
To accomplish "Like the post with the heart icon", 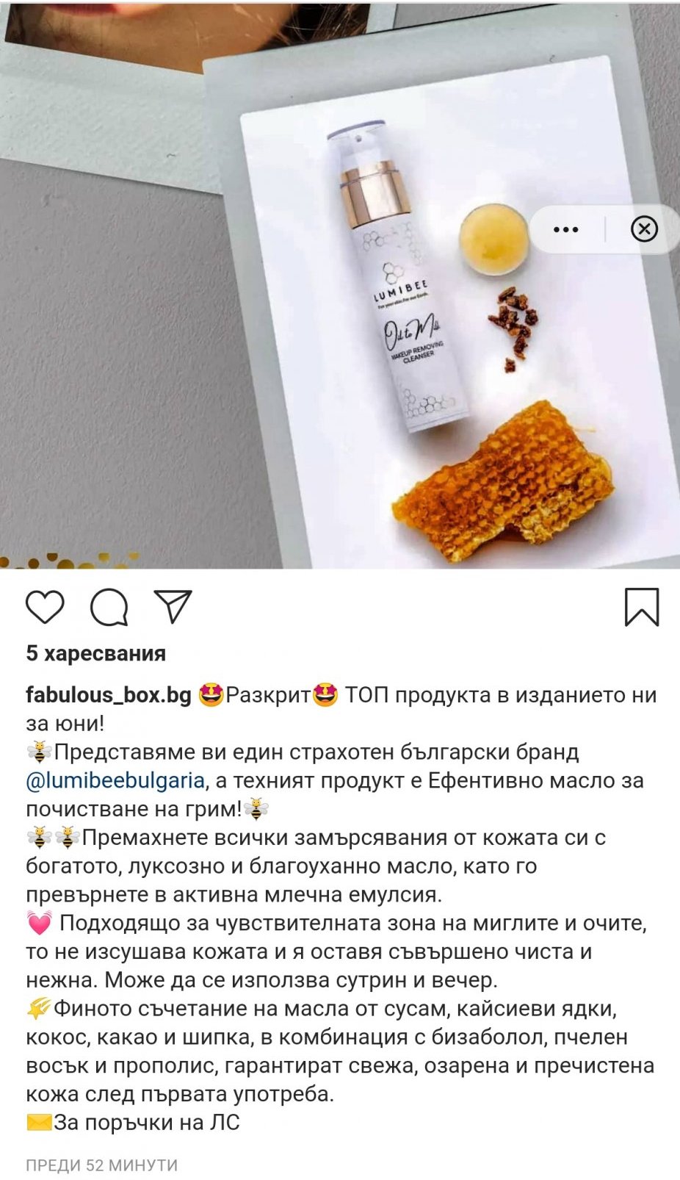I will point(45,607).
